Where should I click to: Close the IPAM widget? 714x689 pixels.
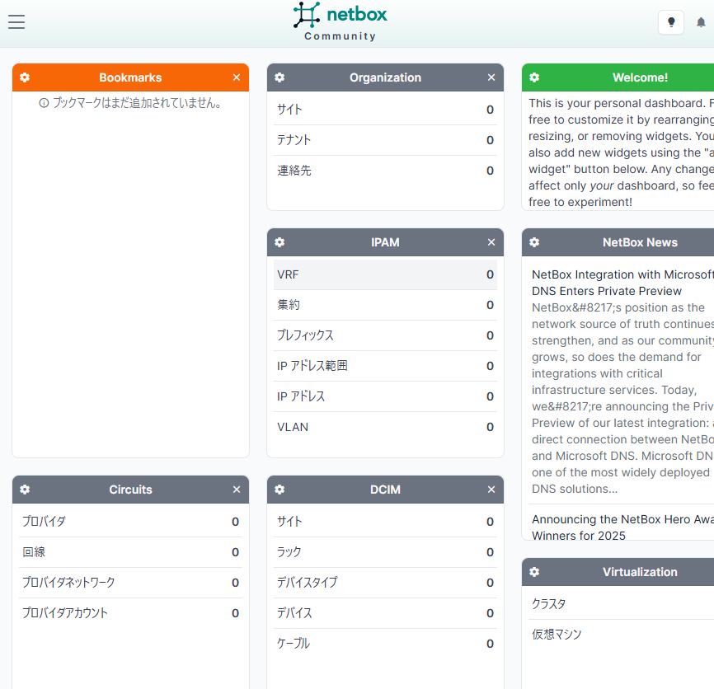(491, 242)
